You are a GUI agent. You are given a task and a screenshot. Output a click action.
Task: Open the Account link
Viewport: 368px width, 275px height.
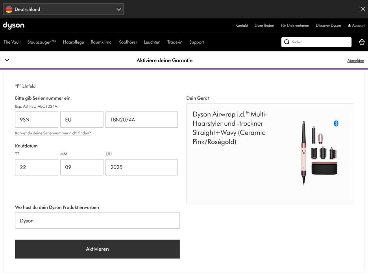coord(357,26)
